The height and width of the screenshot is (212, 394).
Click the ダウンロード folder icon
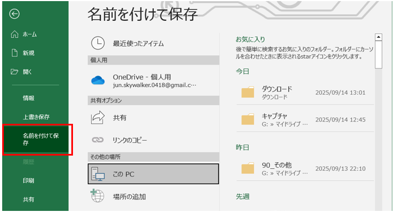247,92
